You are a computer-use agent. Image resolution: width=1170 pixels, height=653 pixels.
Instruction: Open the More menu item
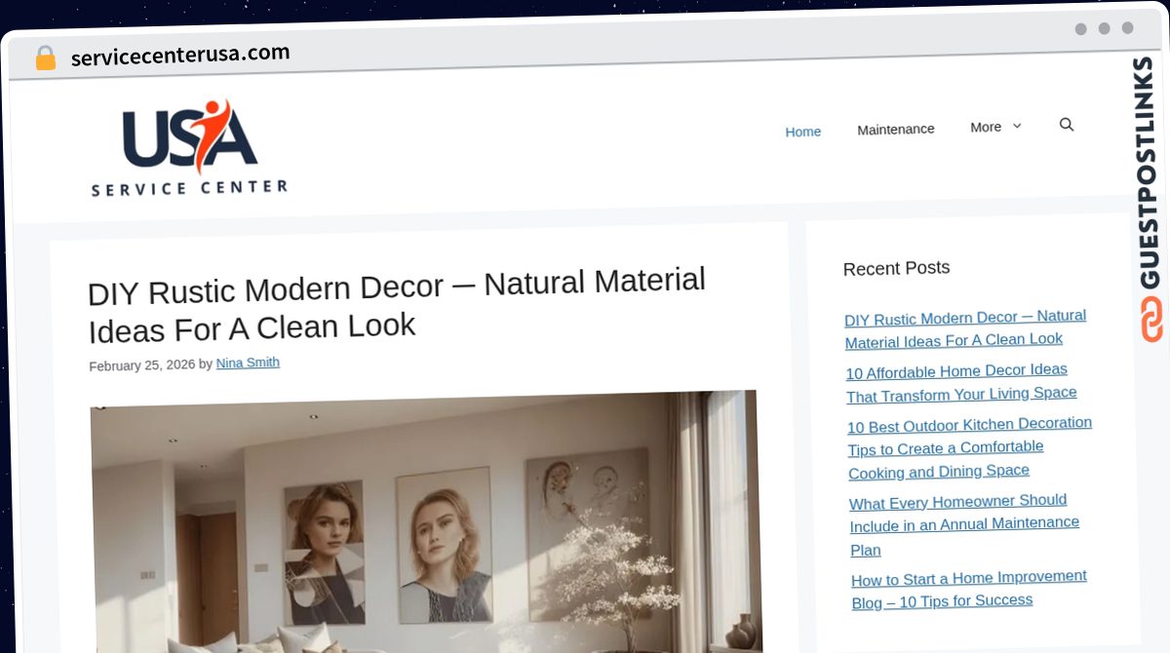click(x=986, y=127)
